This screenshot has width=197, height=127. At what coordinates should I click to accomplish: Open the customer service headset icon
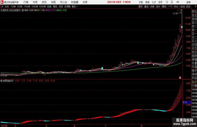[167, 2]
